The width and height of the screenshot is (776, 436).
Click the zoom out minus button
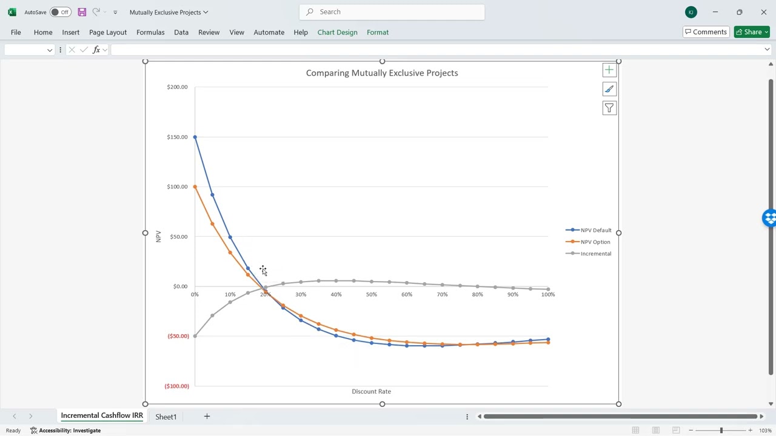(x=691, y=431)
